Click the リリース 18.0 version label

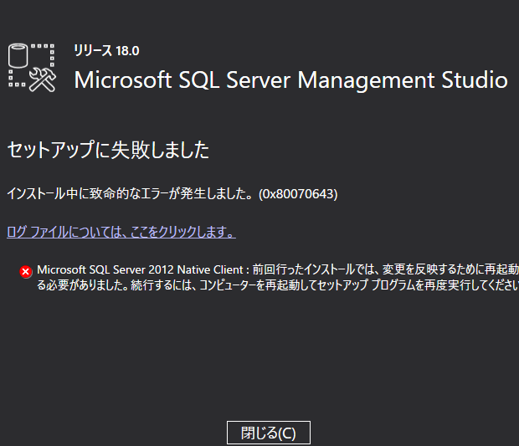106,50
